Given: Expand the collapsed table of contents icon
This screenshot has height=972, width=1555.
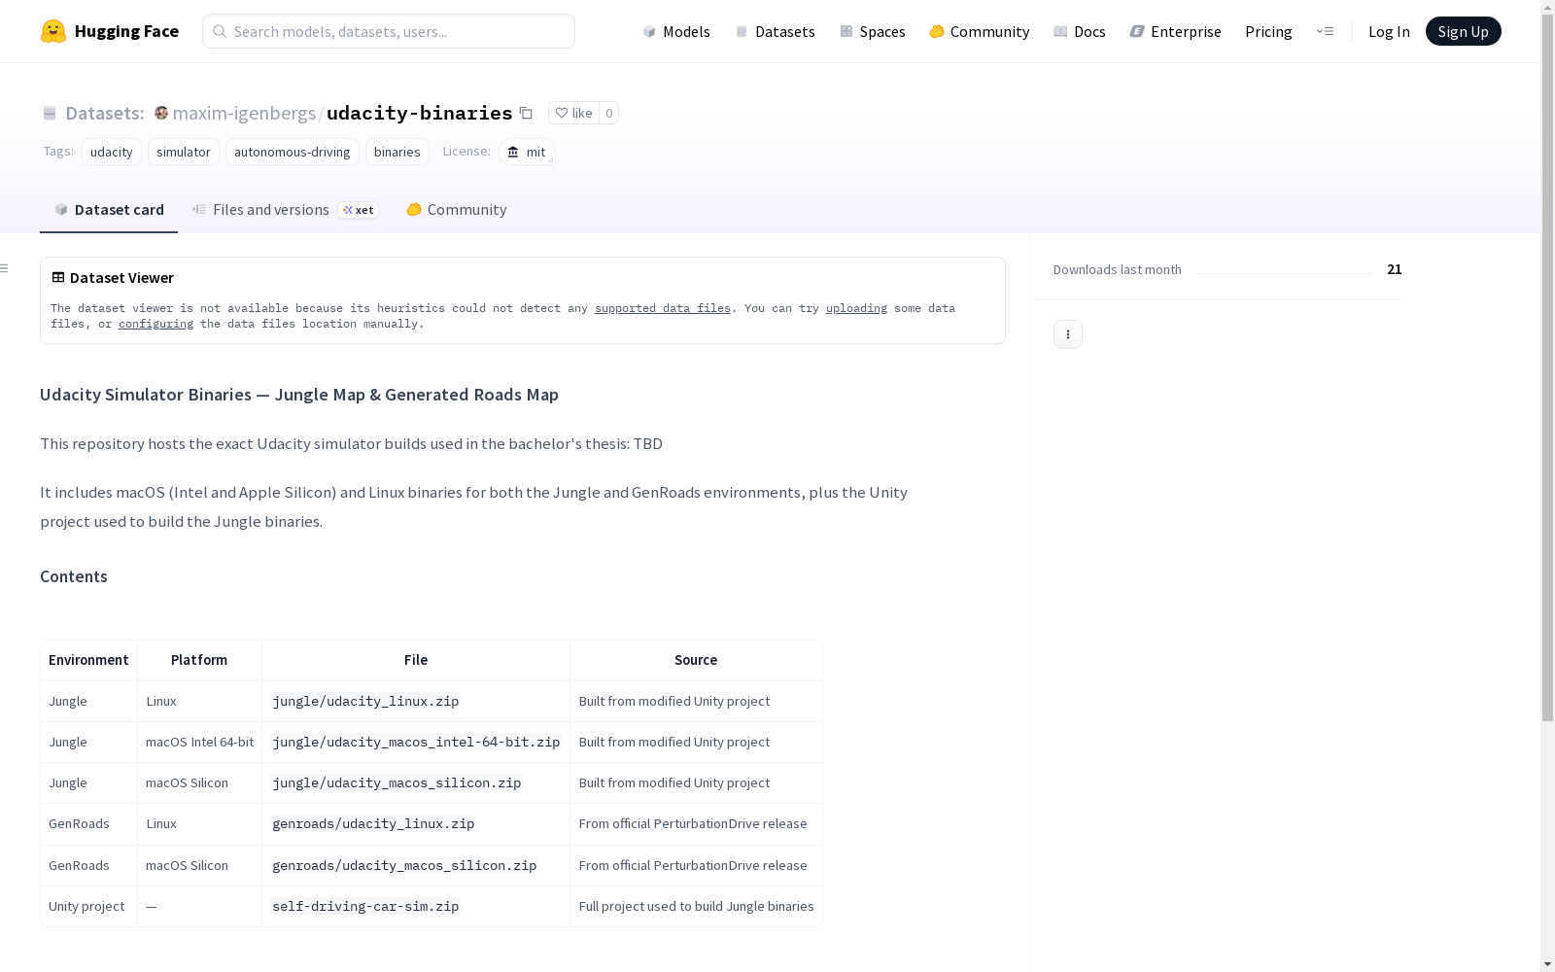Looking at the screenshot, I should [x=5, y=268].
